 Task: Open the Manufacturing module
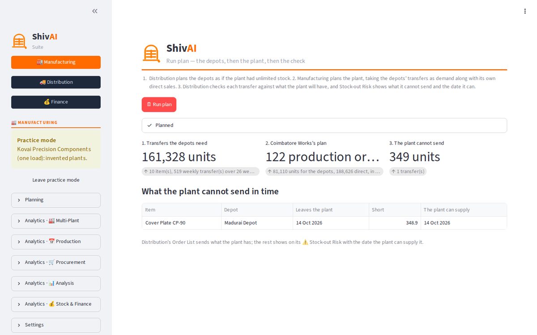56,62
